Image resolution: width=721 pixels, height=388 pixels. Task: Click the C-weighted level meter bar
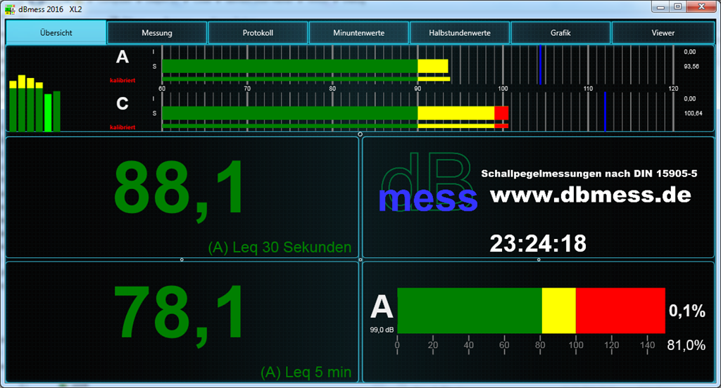pyautogui.click(x=334, y=112)
